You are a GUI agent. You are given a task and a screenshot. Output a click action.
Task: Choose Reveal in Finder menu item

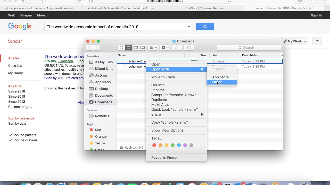tap(176, 158)
